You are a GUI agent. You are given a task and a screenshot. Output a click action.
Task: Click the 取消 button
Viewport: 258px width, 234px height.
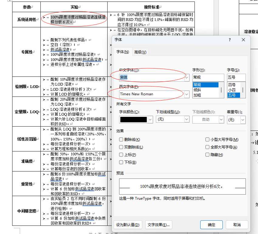pyautogui.click(x=237, y=225)
